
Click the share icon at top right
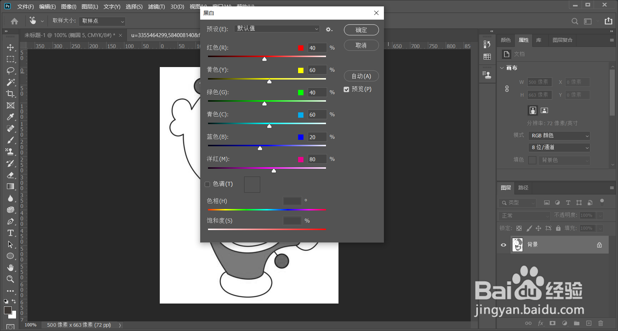pyautogui.click(x=608, y=21)
